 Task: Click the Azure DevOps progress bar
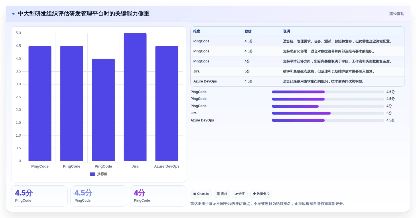click(328, 120)
